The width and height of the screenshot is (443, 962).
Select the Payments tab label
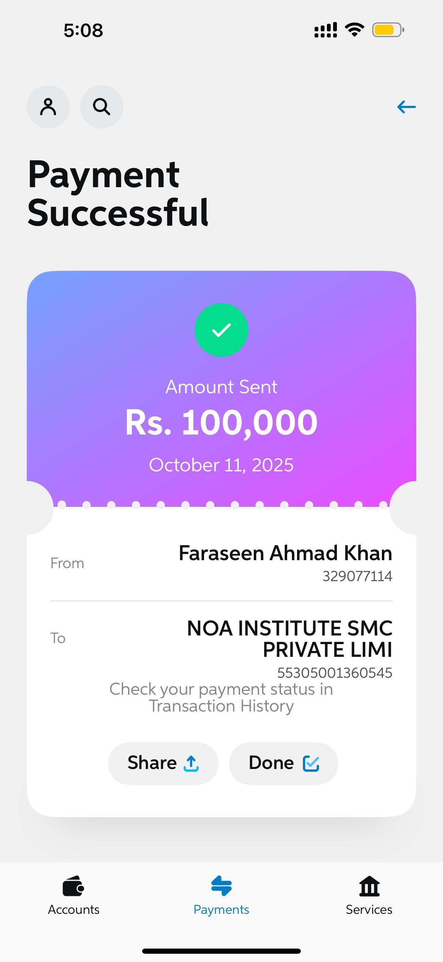[221, 910]
